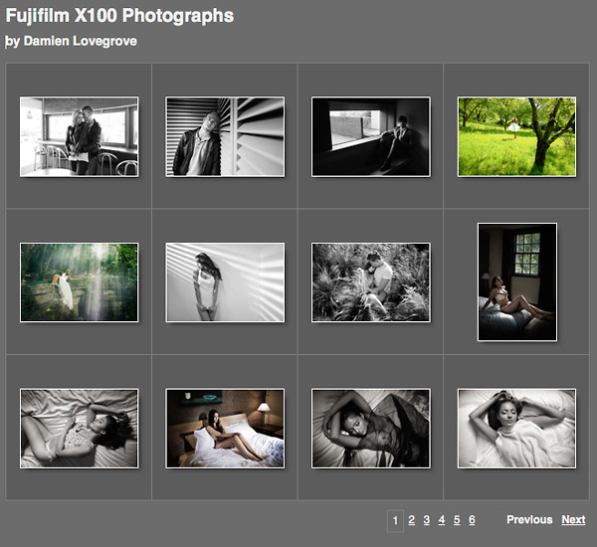Open the green orchard color thumbnail
The height and width of the screenshot is (547, 597).
click(516, 136)
